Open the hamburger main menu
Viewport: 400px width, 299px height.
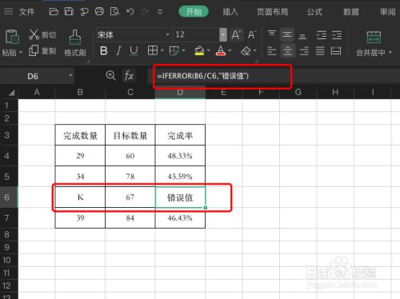(x=8, y=11)
